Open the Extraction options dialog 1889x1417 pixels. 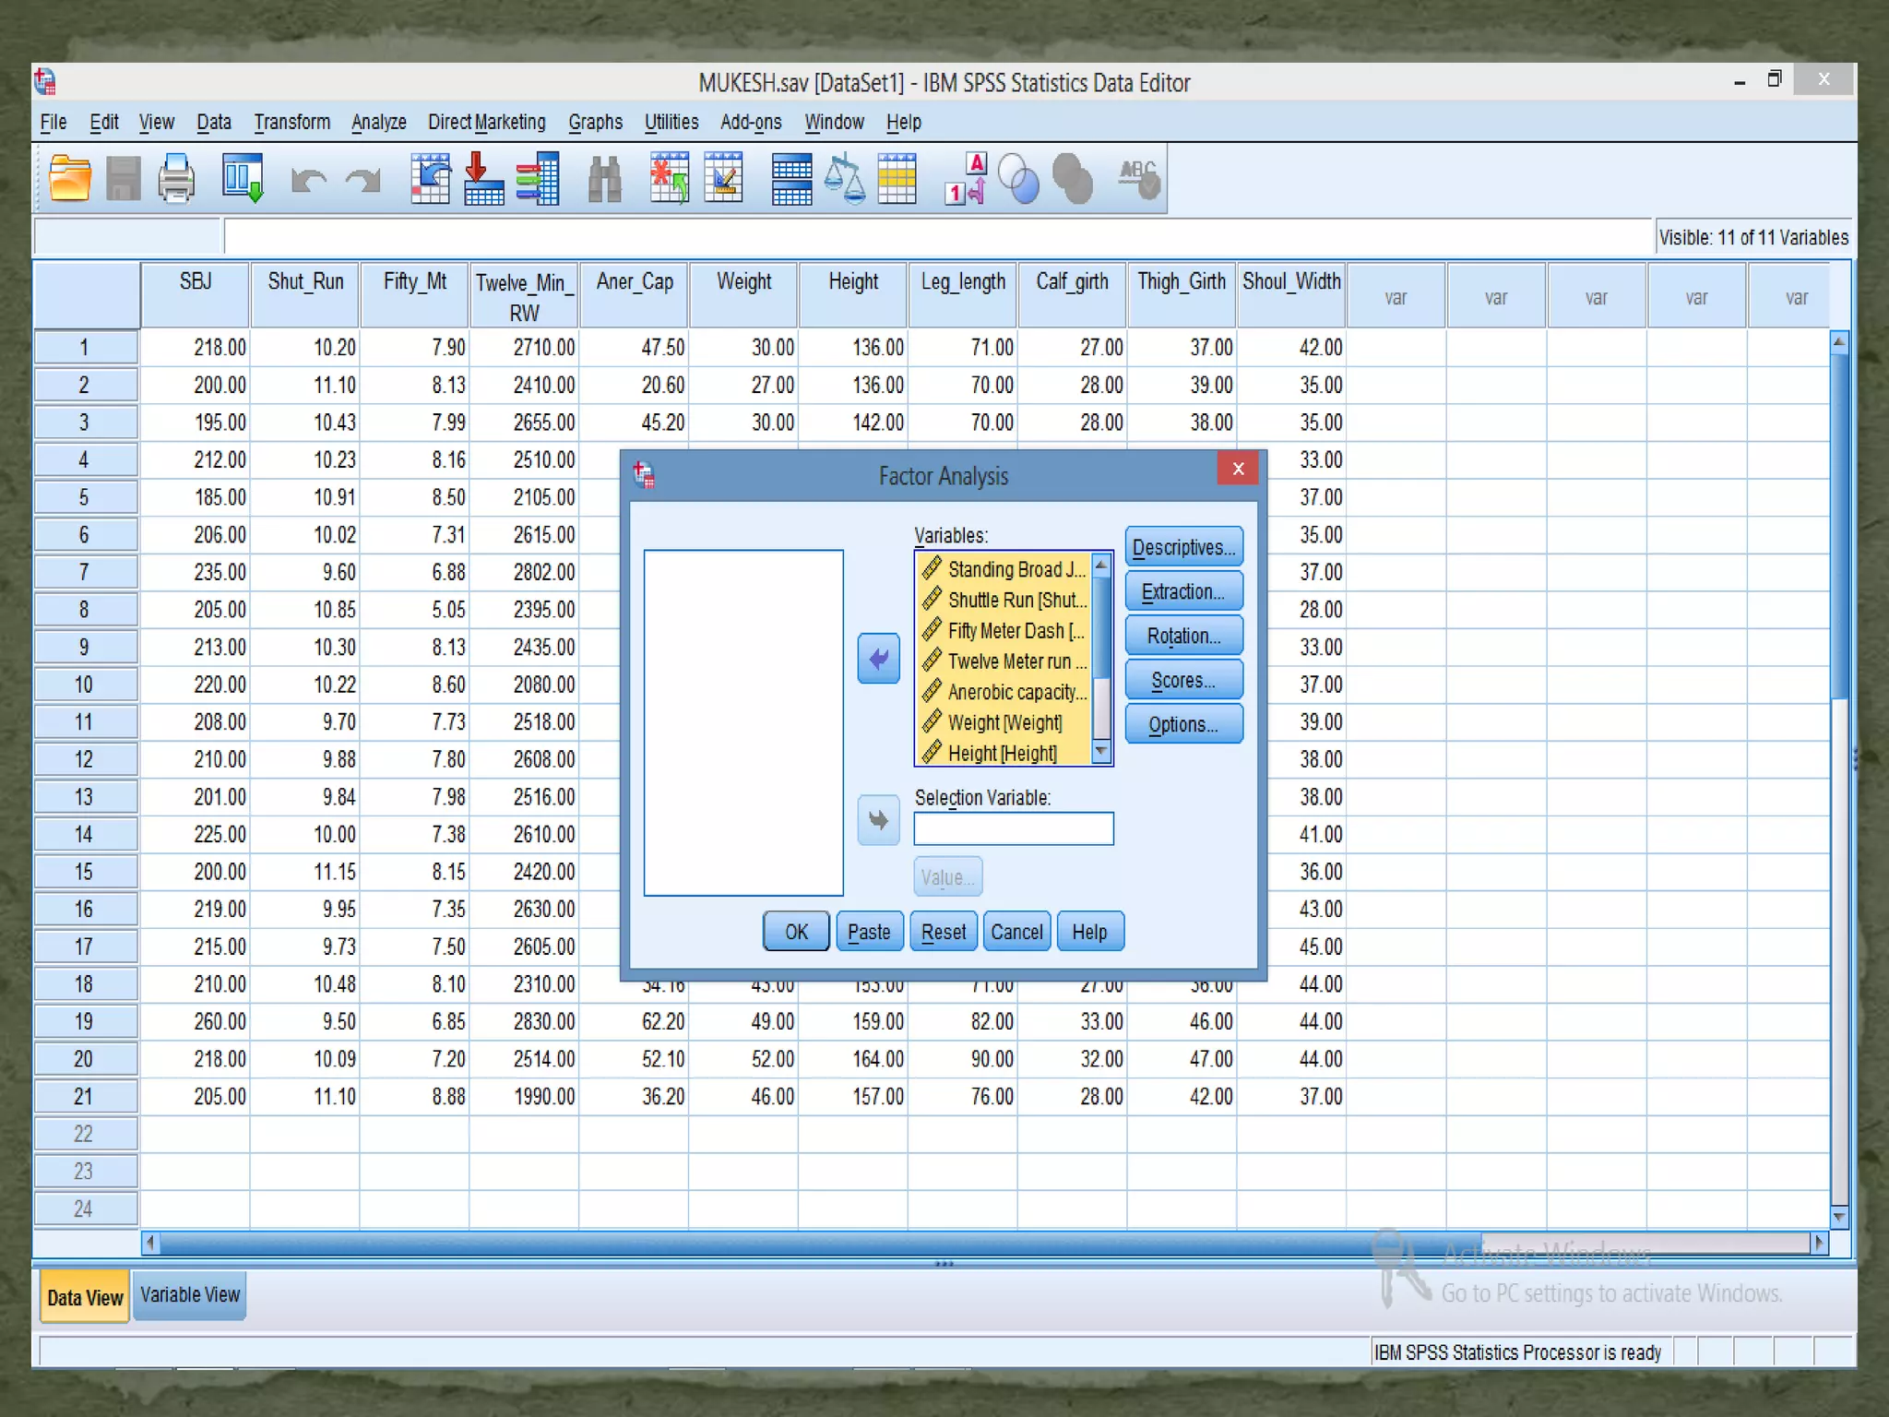[1183, 592]
